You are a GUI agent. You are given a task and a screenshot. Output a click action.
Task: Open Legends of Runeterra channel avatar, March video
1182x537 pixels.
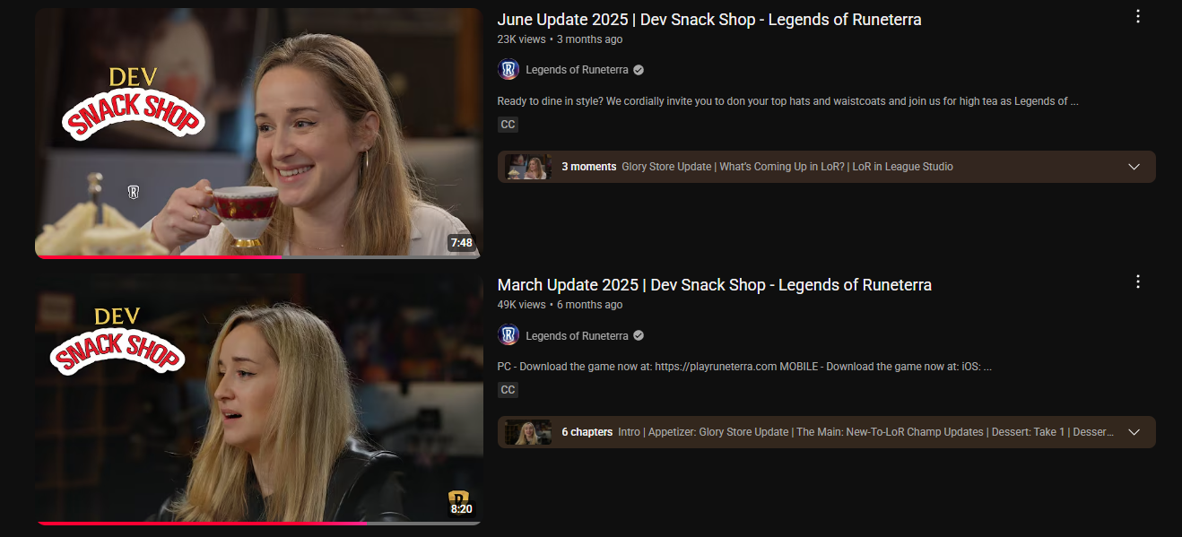click(508, 335)
